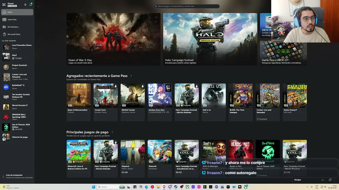Viewport: 339px width, 190px height.
Task: Expand the Principales juegos de pago section
Action: coord(112,132)
